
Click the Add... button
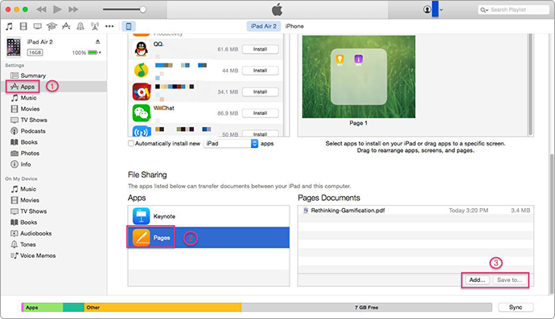click(x=477, y=280)
